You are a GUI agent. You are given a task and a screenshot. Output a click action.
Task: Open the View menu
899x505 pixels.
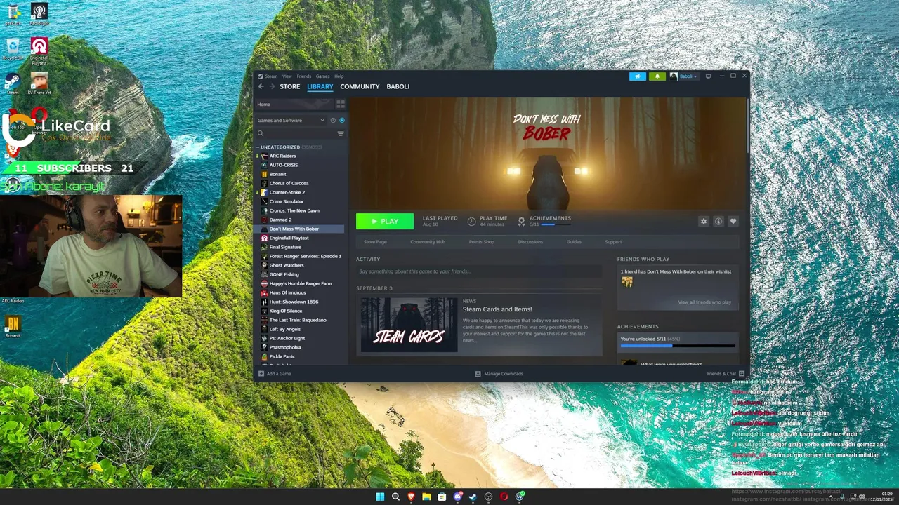pyautogui.click(x=287, y=76)
